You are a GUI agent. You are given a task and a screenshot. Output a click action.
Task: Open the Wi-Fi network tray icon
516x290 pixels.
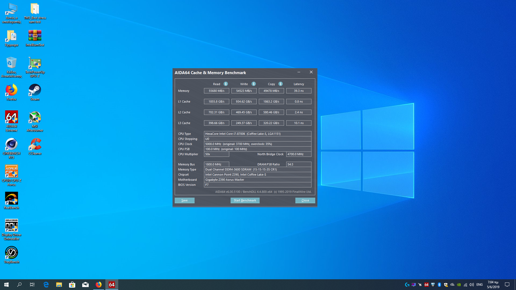coord(465,285)
